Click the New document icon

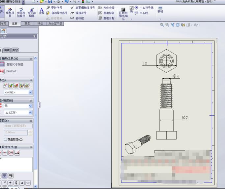tap(33, 1)
